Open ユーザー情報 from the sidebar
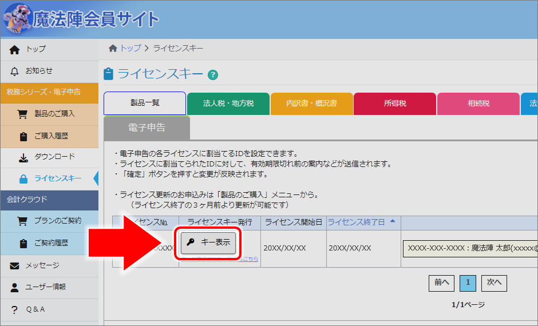Screen dimensions: 538x326 (x=45, y=287)
